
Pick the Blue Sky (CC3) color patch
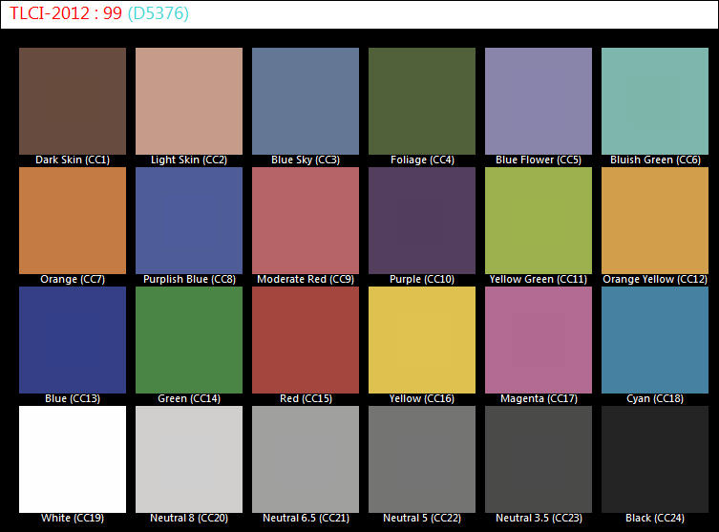[x=306, y=101]
